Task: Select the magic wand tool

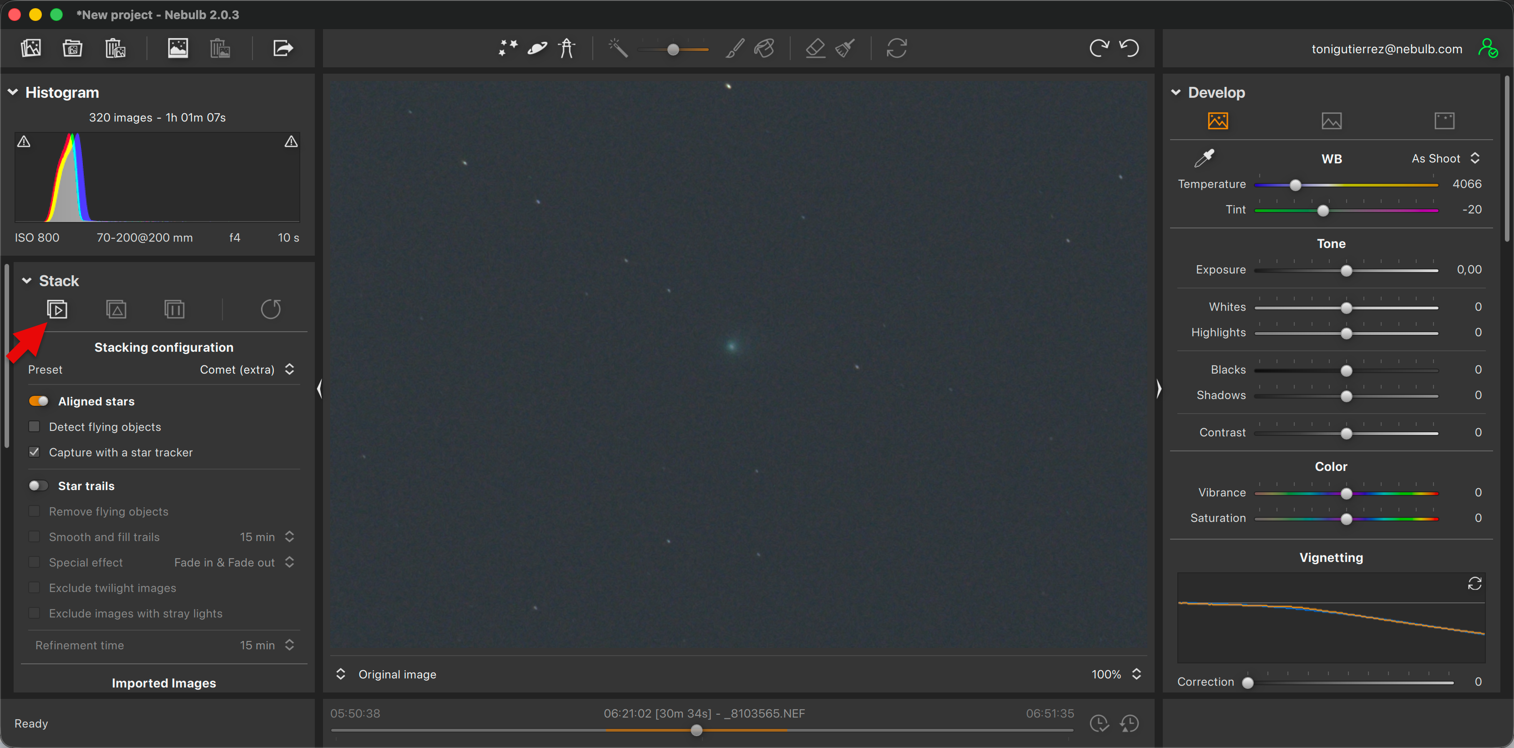Action: 618,48
